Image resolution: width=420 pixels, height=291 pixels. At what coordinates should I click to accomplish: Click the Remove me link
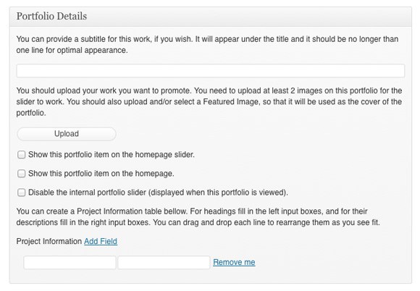(x=234, y=262)
